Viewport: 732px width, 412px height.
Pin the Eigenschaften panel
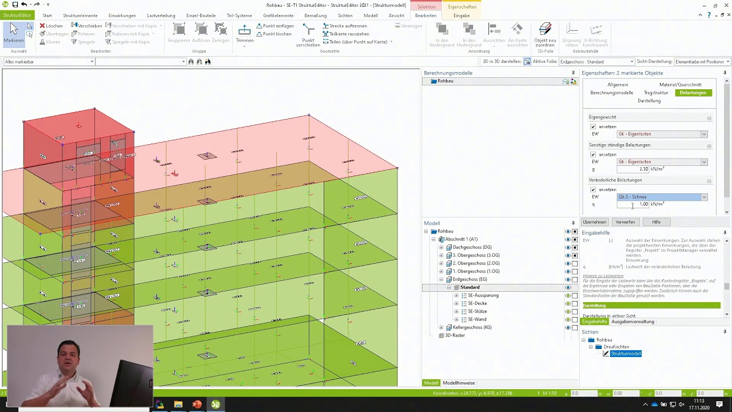(725, 73)
